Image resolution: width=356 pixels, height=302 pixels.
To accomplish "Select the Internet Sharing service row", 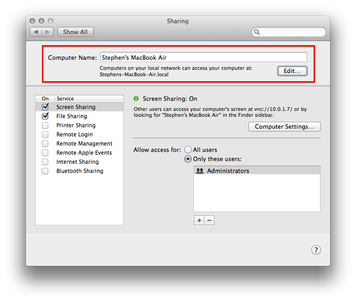I will pos(80,162).
